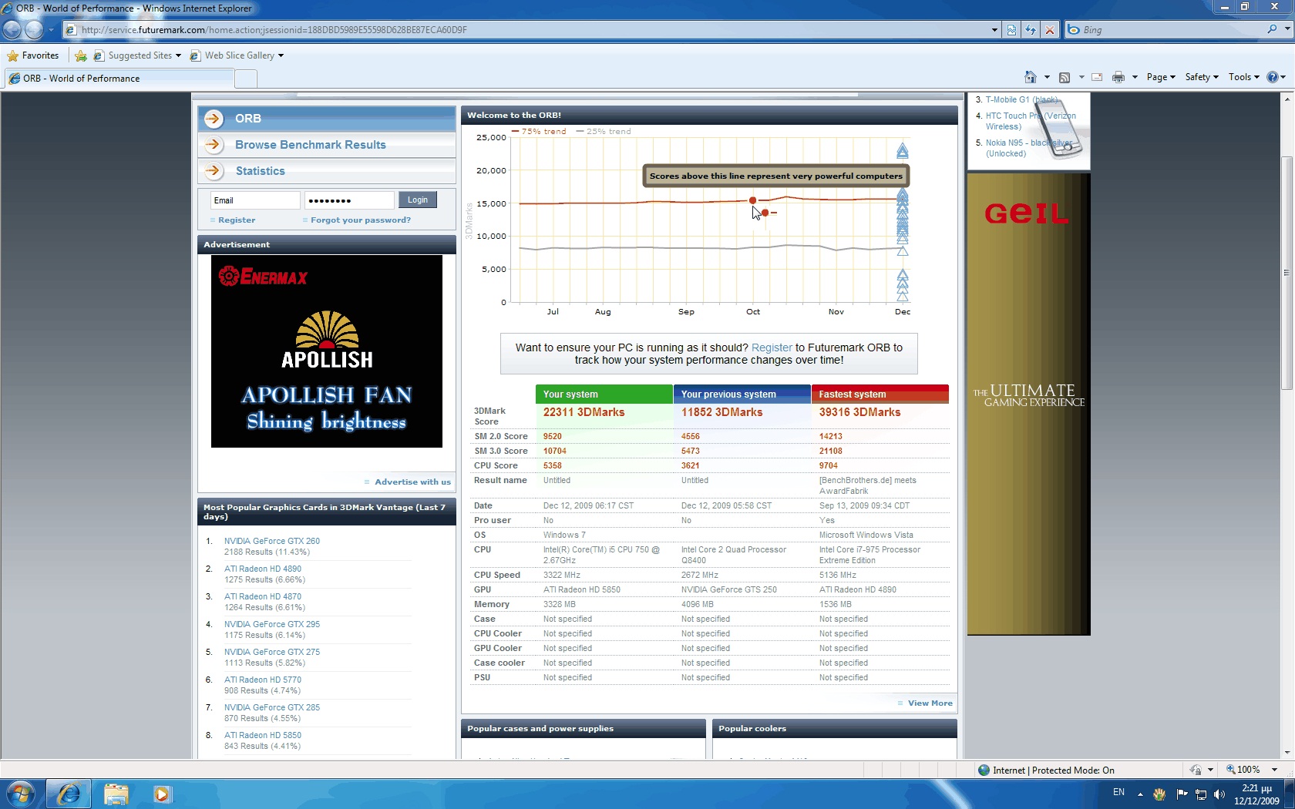Click the Login button
The height and width of the screenshot is (809, 1295).
(418, 200)
